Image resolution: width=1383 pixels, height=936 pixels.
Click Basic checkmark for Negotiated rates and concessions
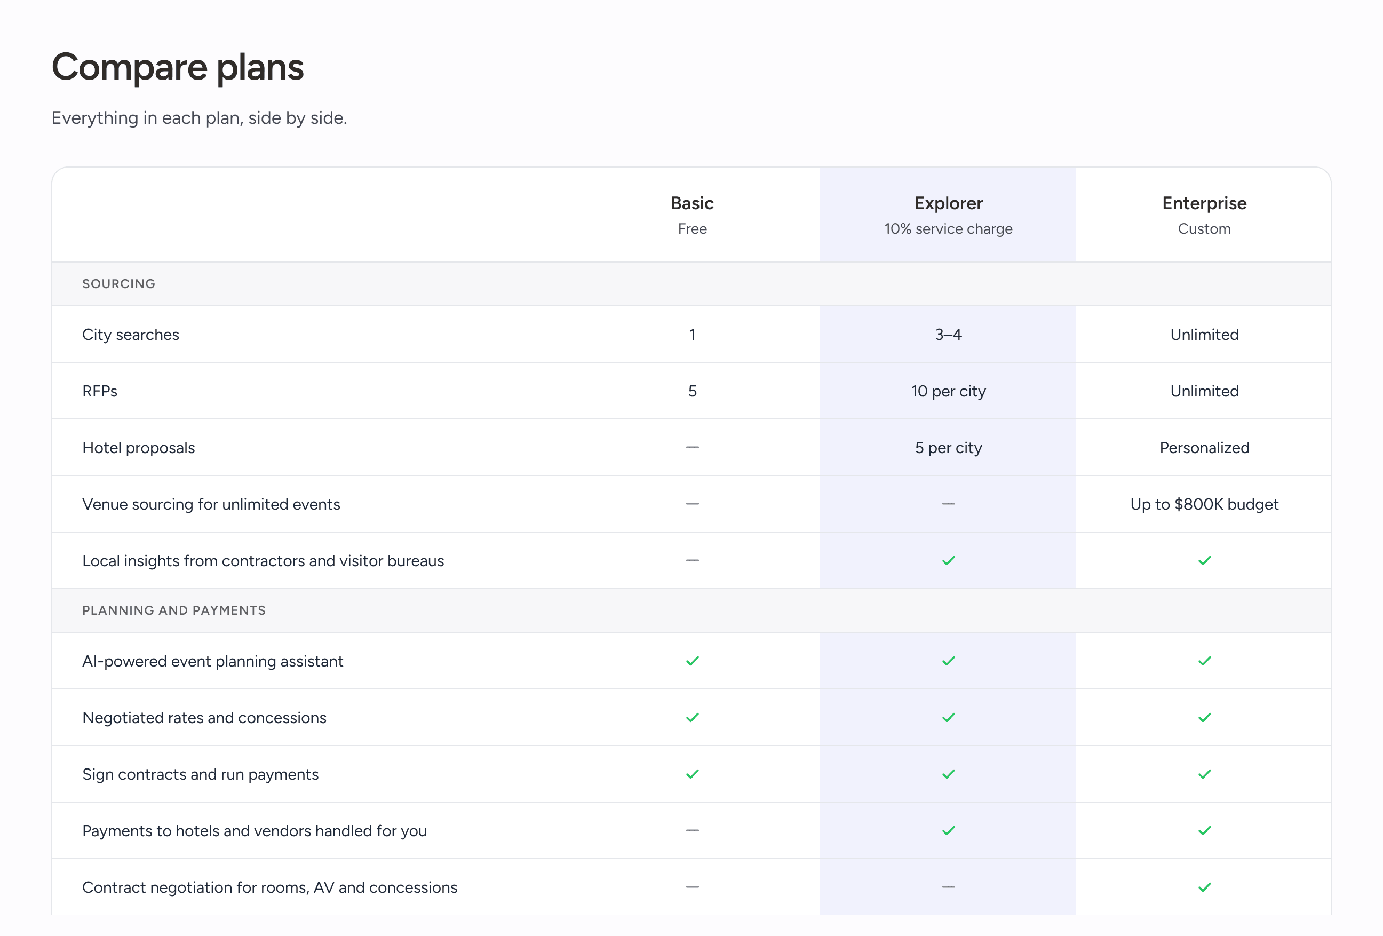pyautogui.click(x=692, y=718)
